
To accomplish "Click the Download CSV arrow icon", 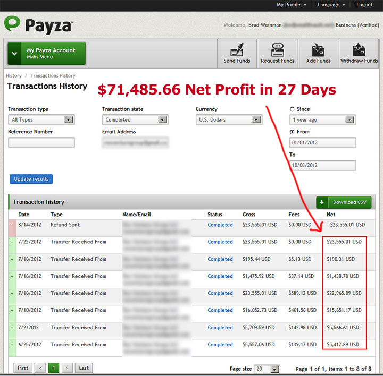I will (322, 202).
